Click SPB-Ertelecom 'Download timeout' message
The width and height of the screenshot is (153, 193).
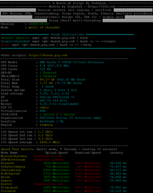pos(49,160)
